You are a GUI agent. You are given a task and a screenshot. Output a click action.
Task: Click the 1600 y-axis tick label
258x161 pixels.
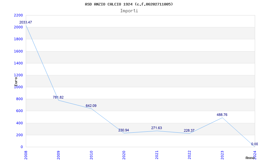click(x=18, y=51)
